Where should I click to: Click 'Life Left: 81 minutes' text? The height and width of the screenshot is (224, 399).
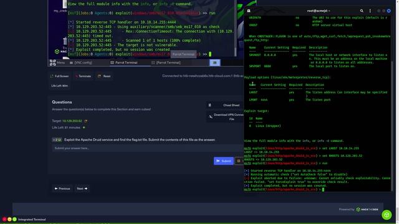pos(66,128)
